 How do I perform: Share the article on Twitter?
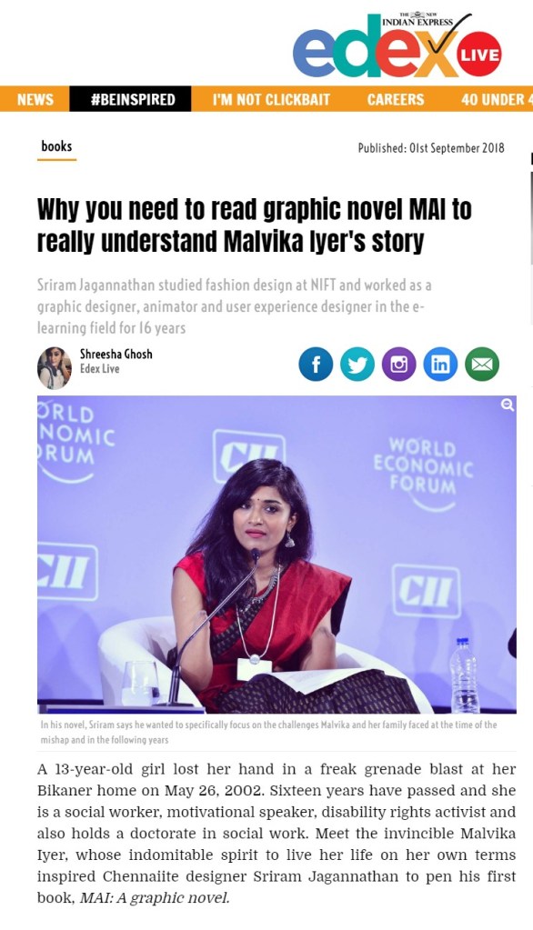(357, 365)
